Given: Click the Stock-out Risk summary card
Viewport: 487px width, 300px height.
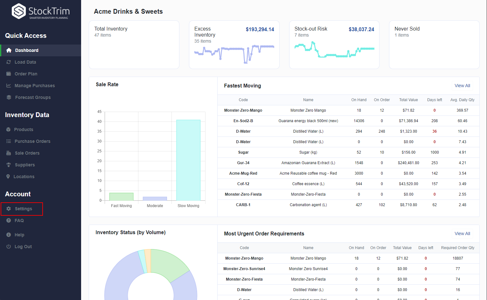Looking at the screenshot, I should pyautogui.click(x=334, y=45).
